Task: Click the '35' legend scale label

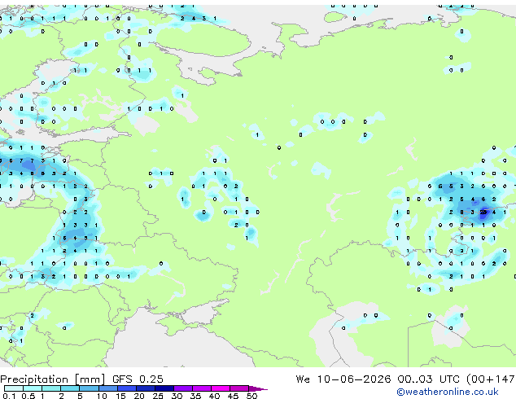Action: (195, 396)
